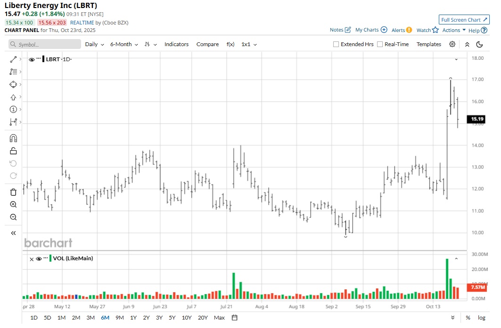Click the double-up collapse header icon
501x328 pixels.
click(x=467, y=44)
